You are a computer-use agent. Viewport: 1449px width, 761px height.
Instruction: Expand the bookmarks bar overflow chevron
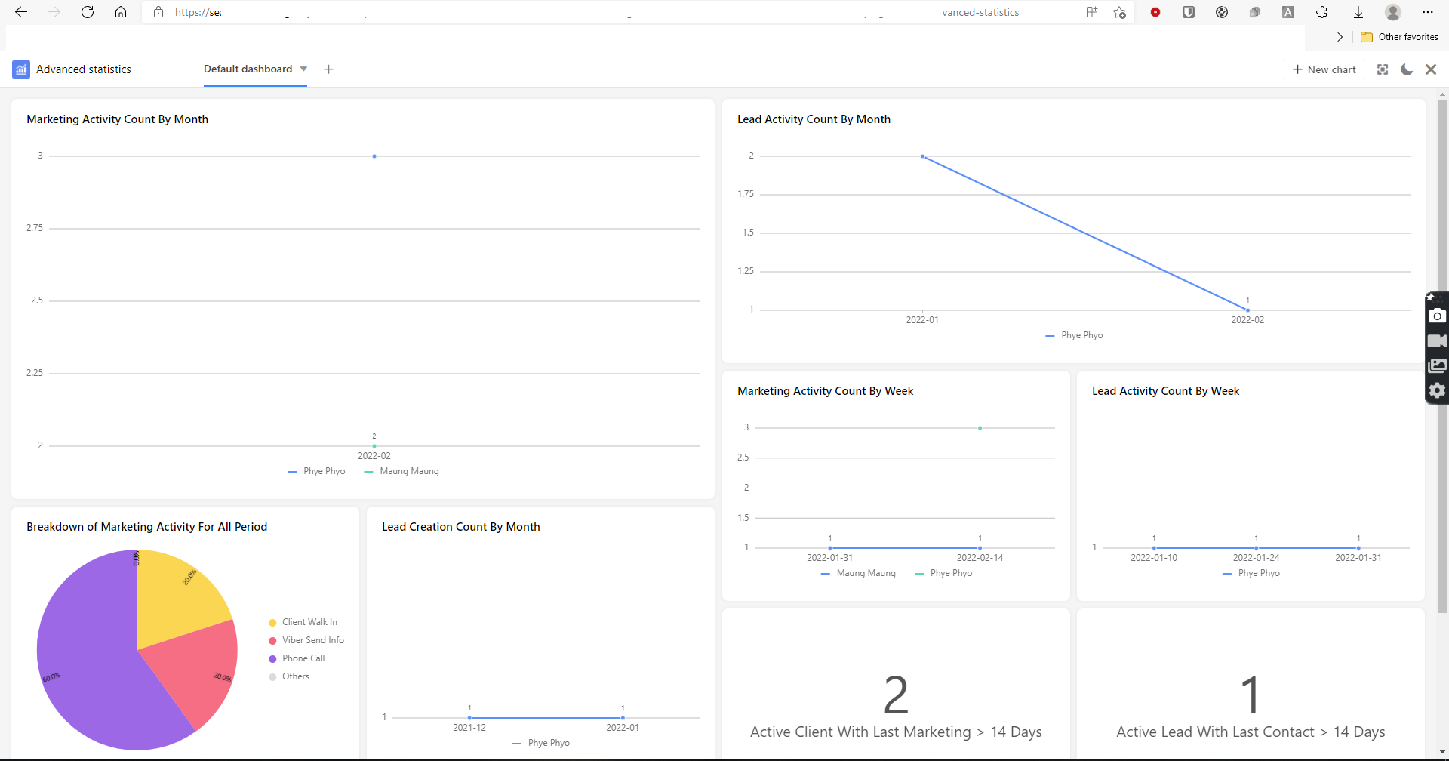pyautogui.click(x=1340, y=37)
